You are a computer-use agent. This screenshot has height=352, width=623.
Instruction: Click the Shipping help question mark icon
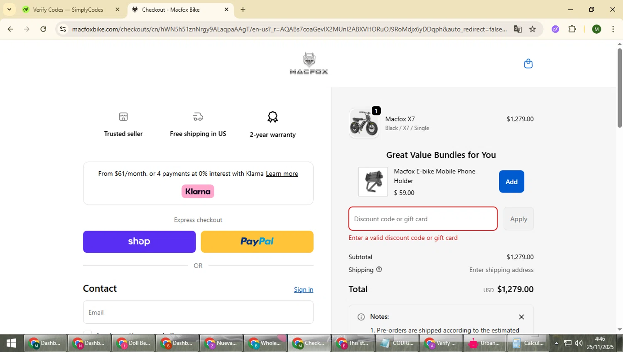379,269
